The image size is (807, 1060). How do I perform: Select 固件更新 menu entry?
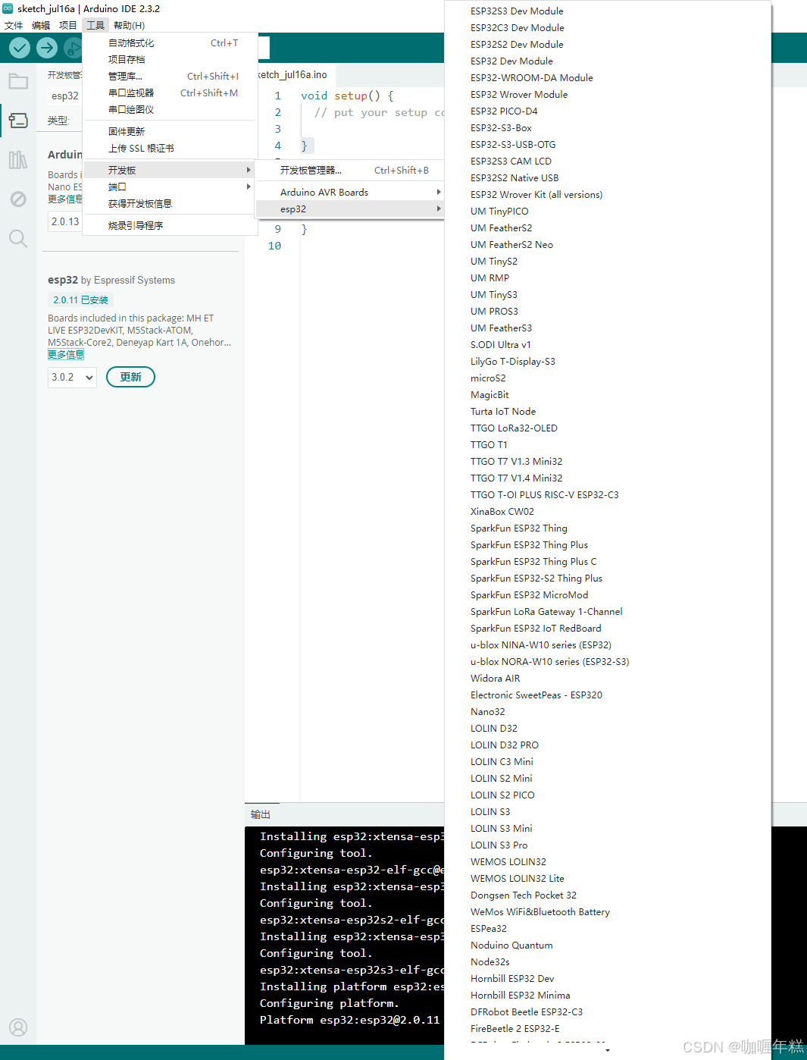168,132
